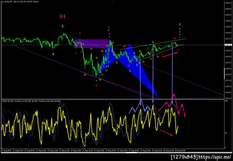
Task: Click the 27 Aug 12:40 time axis label
Action: [64, 150]
